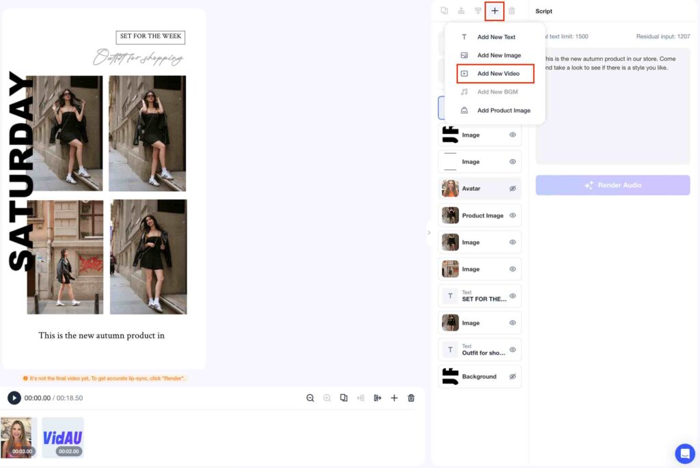Choose Add New Video from the menu

tap(496, 74)
